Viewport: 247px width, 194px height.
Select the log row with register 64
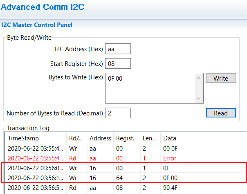click(126, 178)
